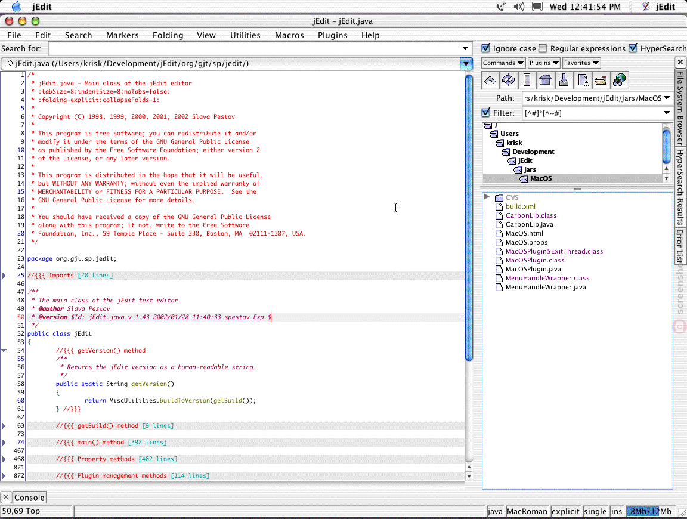Click the display icon in menu bar
Image resolution: width=687 pixels, height=519 pixels.
point(537,7)
